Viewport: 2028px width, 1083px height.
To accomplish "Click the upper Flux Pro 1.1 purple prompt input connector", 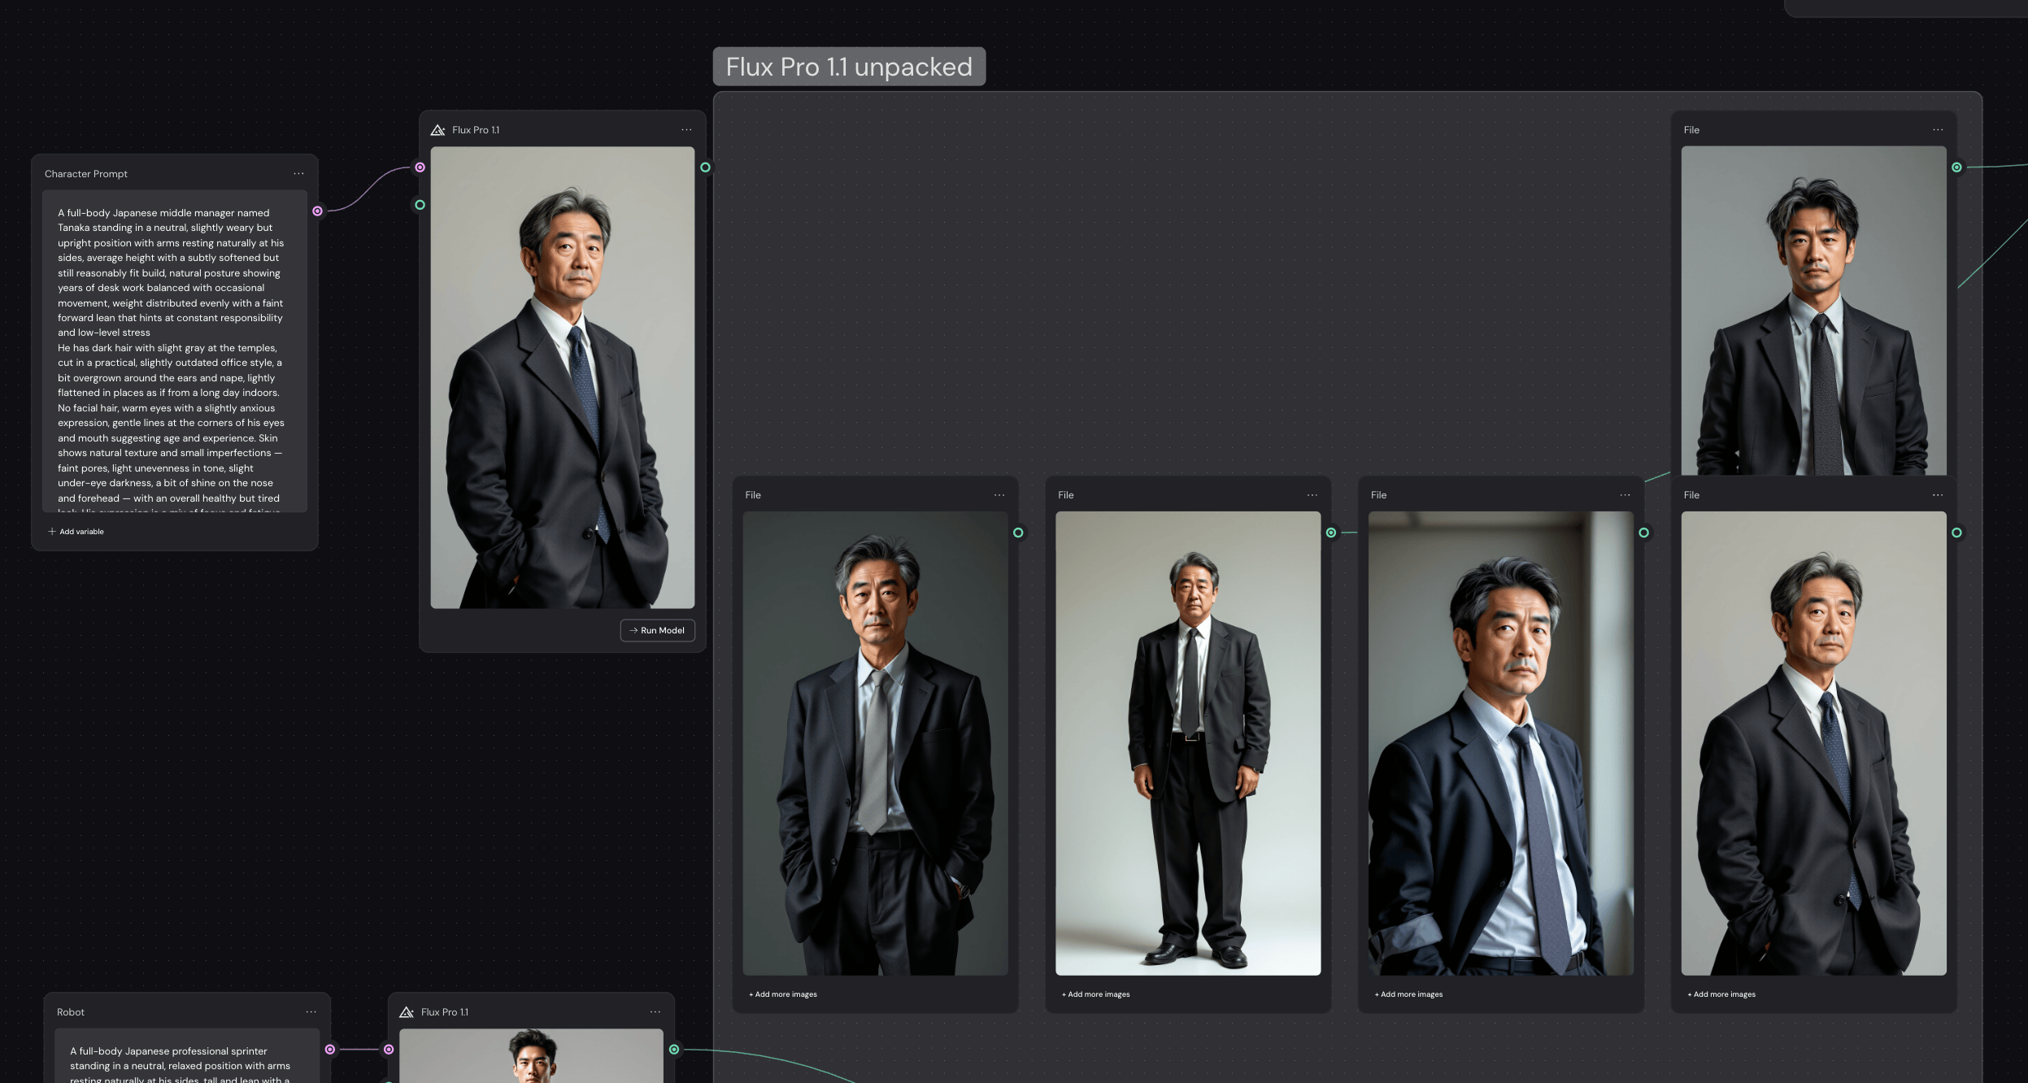I will coord(420,167).
